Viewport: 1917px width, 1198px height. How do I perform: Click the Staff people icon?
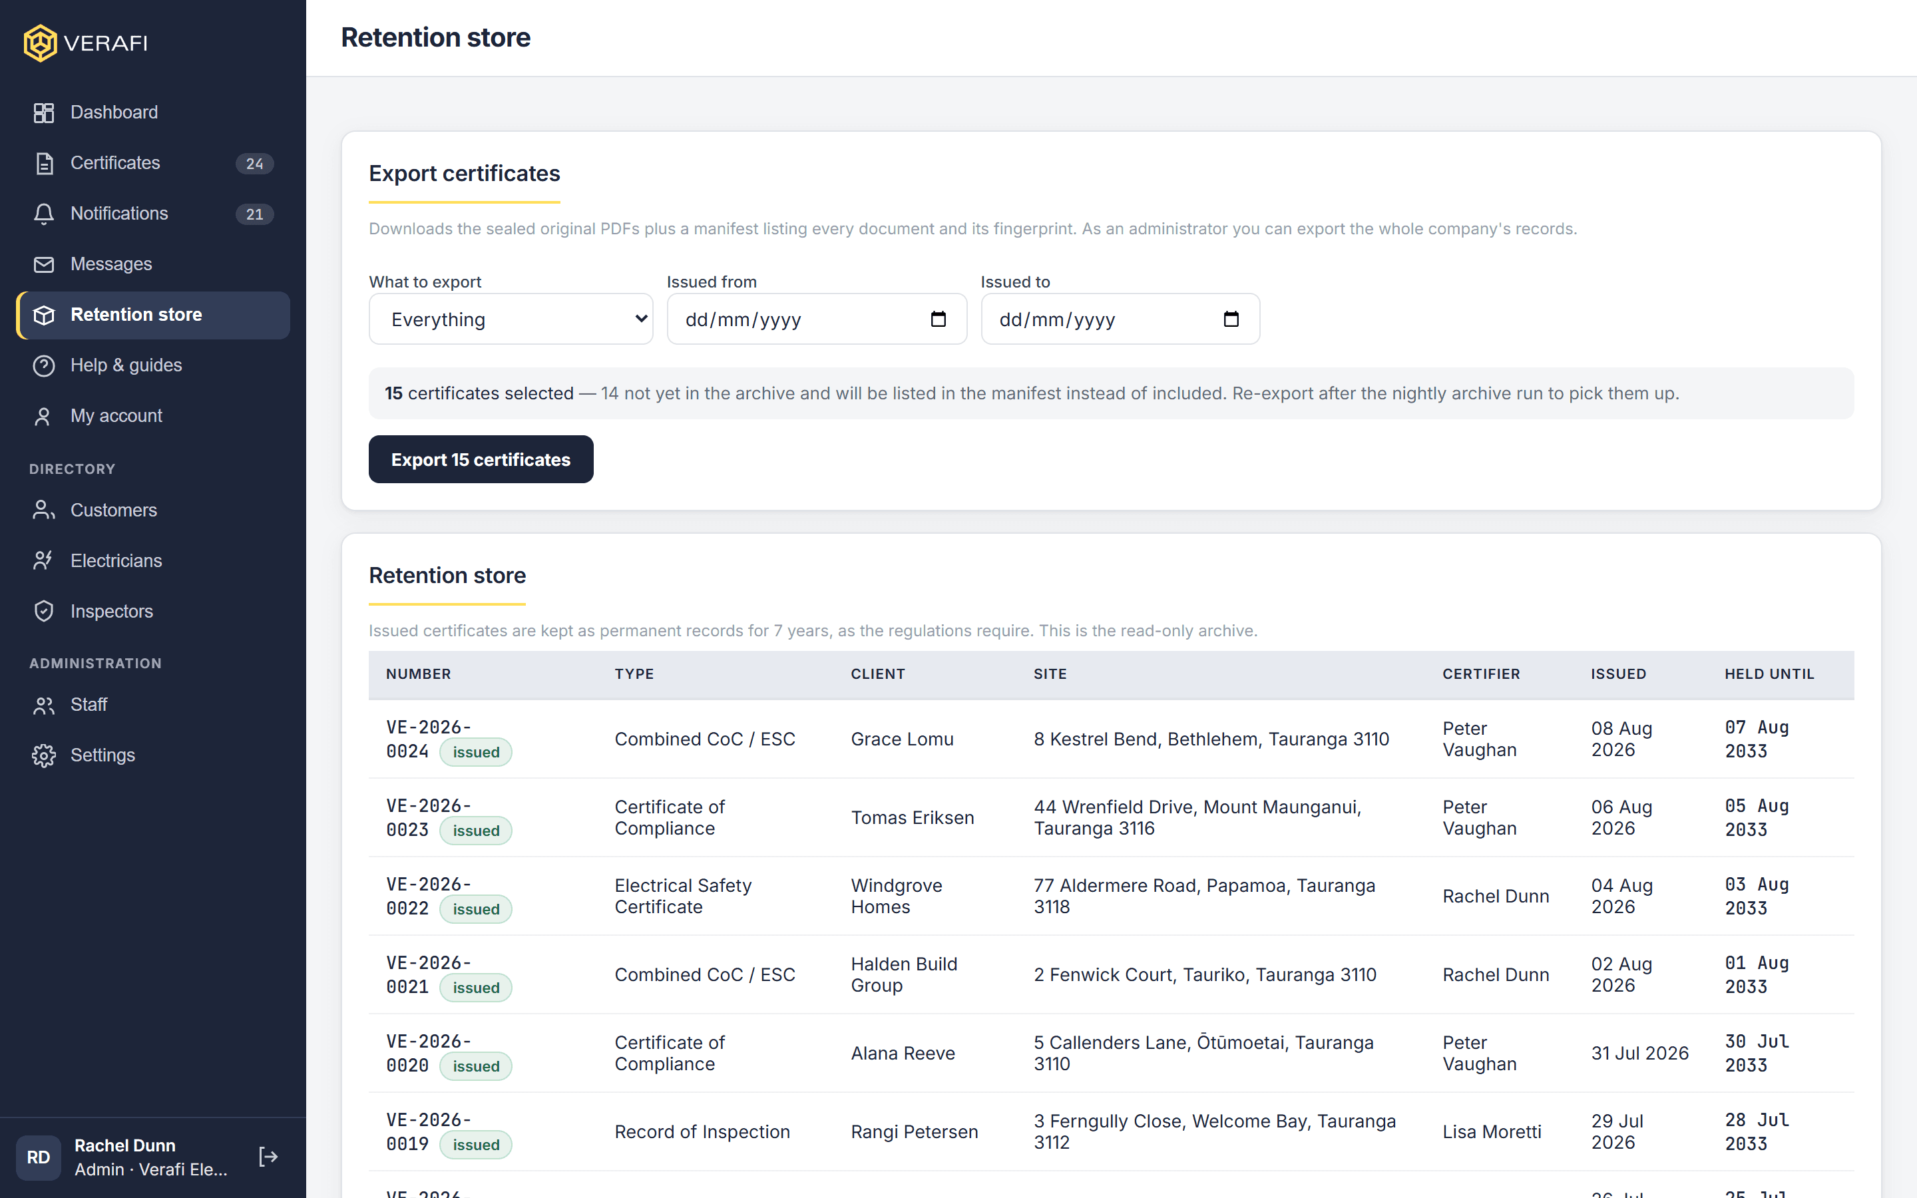point(43,705)
